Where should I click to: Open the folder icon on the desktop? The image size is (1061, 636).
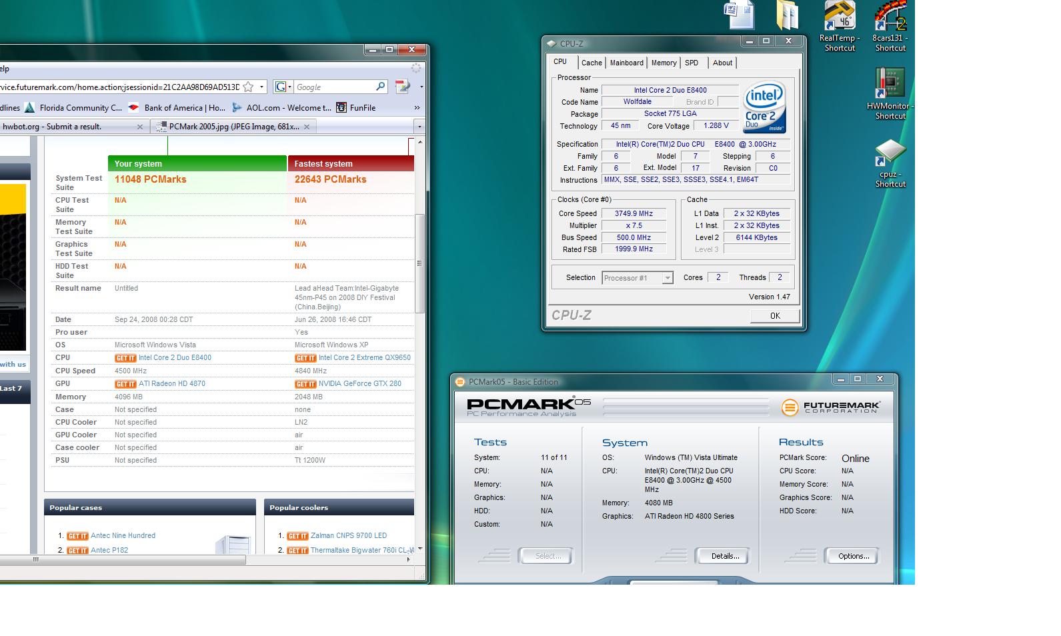tap(788, 15)
